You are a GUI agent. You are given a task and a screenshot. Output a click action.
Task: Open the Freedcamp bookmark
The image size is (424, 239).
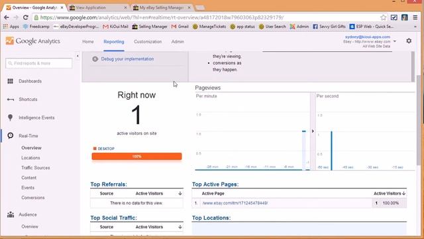pyautogui.click(x=36, y=27)
